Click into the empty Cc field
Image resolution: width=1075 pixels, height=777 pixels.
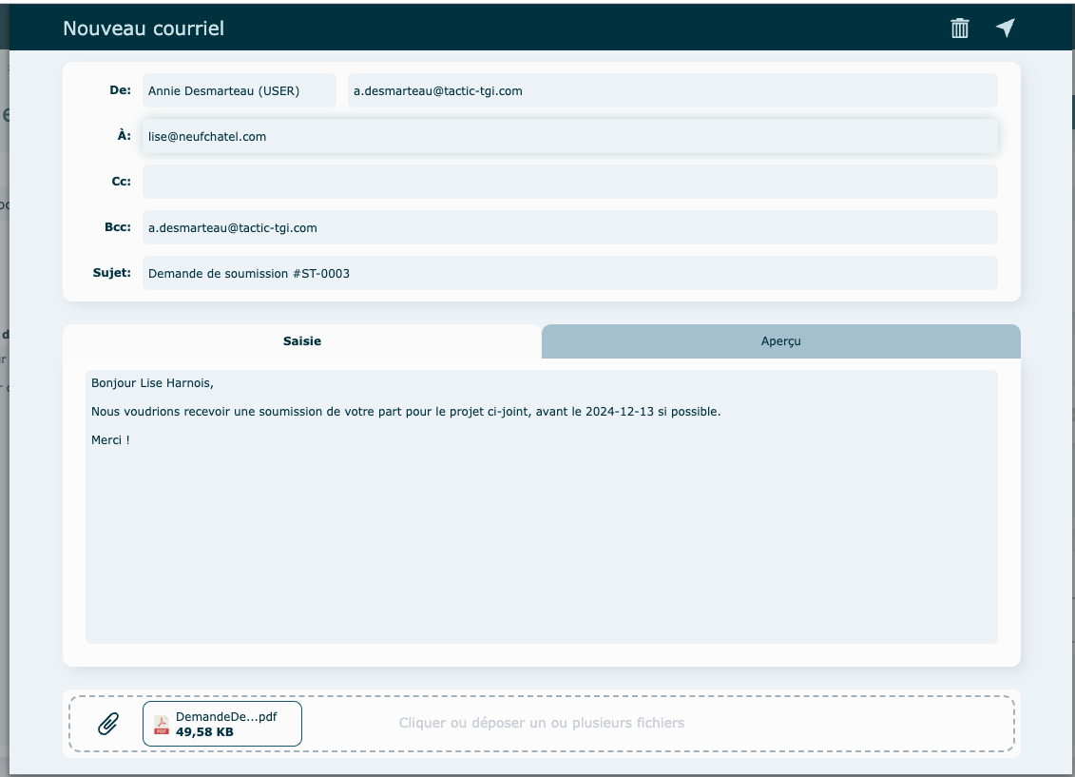pyautogui.click(x=569, y=182)
